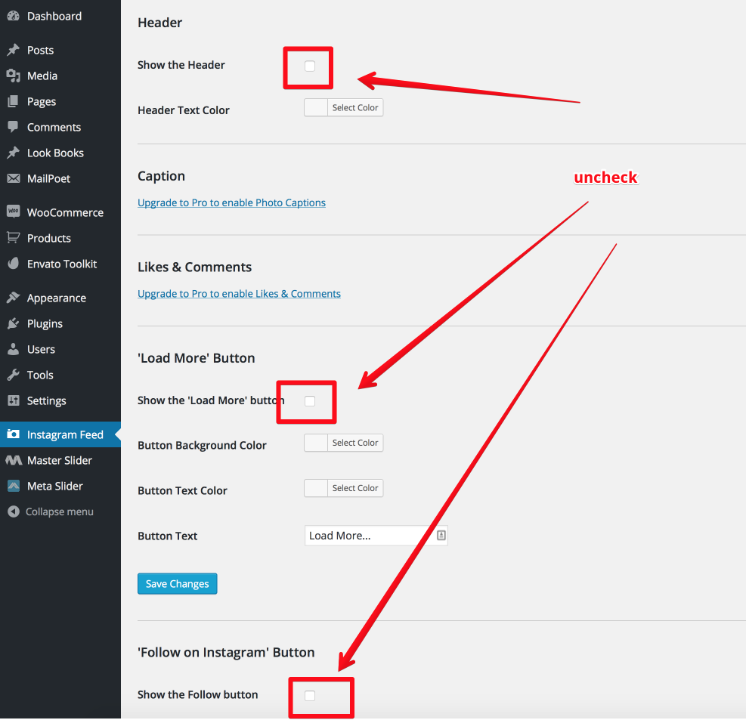This screenshot has width=746, height=720.
Task: Click the Appearance paintbrush icon
Action: tap(14, 298)
